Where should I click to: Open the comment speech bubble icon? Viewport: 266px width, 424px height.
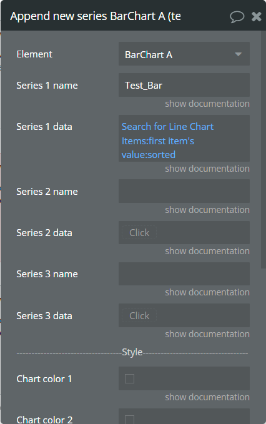pyautogui.click(x=237, y=17)
